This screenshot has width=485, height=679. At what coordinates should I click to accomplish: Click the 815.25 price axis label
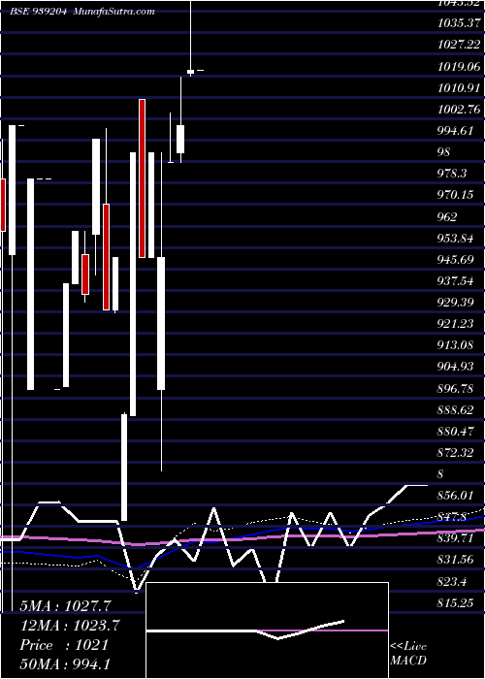click(456, 602)
